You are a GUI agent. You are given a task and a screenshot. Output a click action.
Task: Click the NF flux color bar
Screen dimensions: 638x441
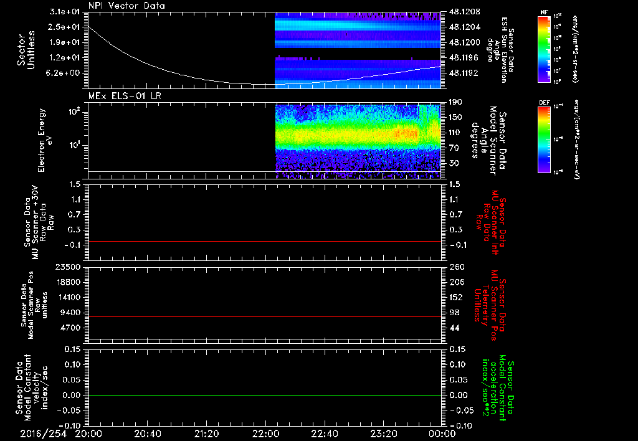(x=544, y=49)
